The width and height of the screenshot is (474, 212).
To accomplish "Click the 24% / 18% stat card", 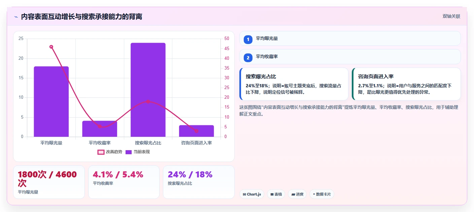I will [199, 182].
